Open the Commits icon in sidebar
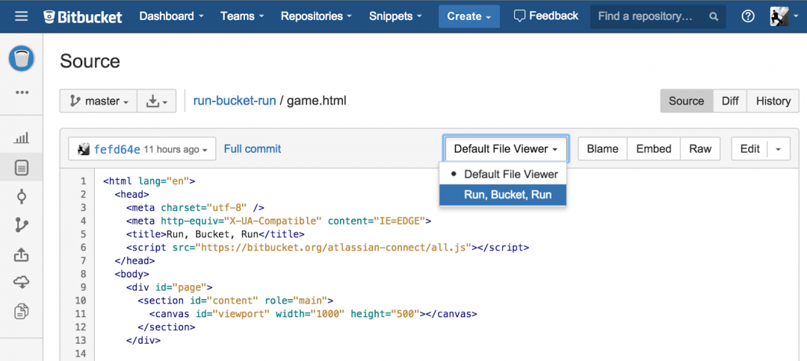 click(x=22, y=197)
